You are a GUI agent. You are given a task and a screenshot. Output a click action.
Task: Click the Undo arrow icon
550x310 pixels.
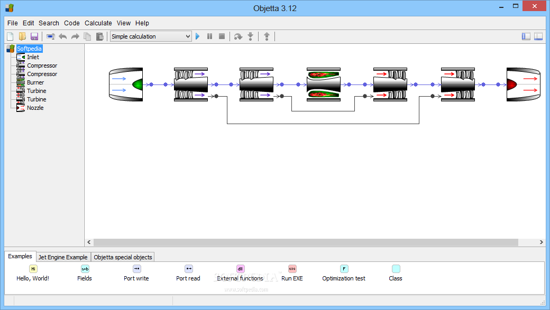(x=63, y=36)
